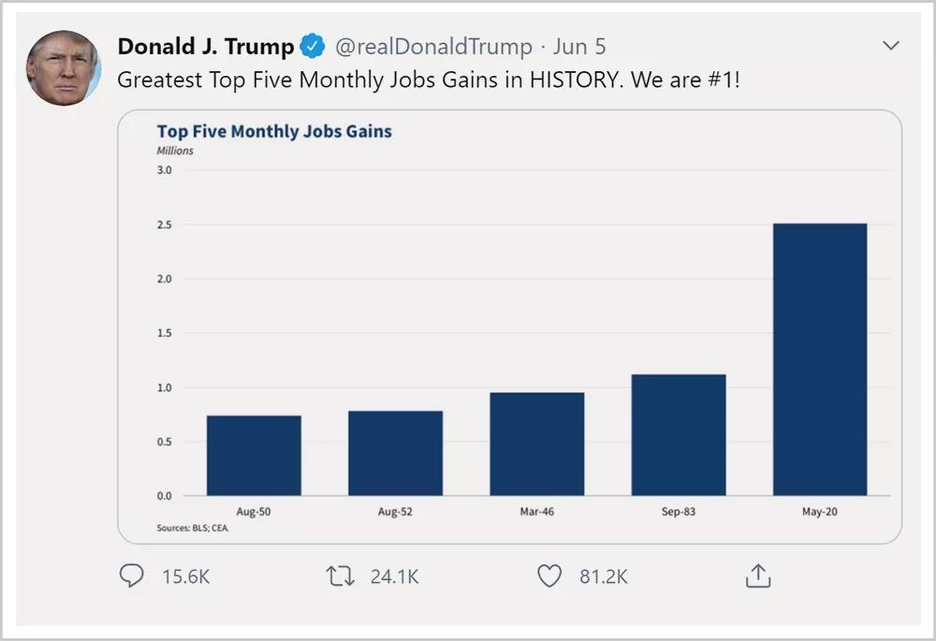Click the Top Five Monthly Jobs Gains title
936x641 pixels.
point(274,131)
